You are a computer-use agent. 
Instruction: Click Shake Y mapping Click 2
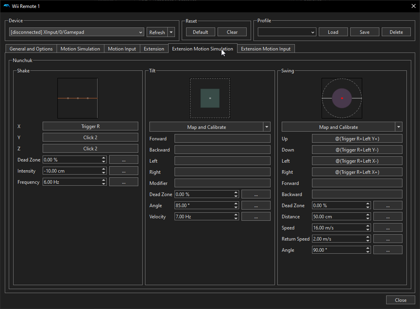pos(90,137)
